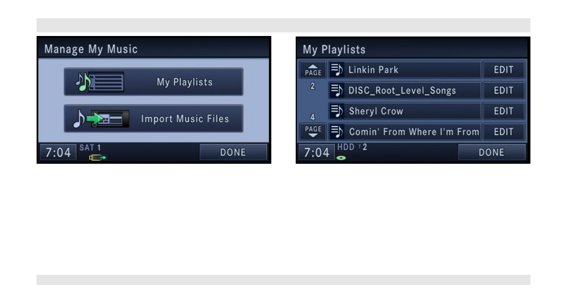The image size is (567, 292).
Task: Edit Comin' From Where I'm From playlist
Action: tap(503, 132)
